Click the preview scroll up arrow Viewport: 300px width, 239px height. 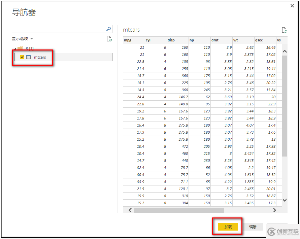[285, 51]
